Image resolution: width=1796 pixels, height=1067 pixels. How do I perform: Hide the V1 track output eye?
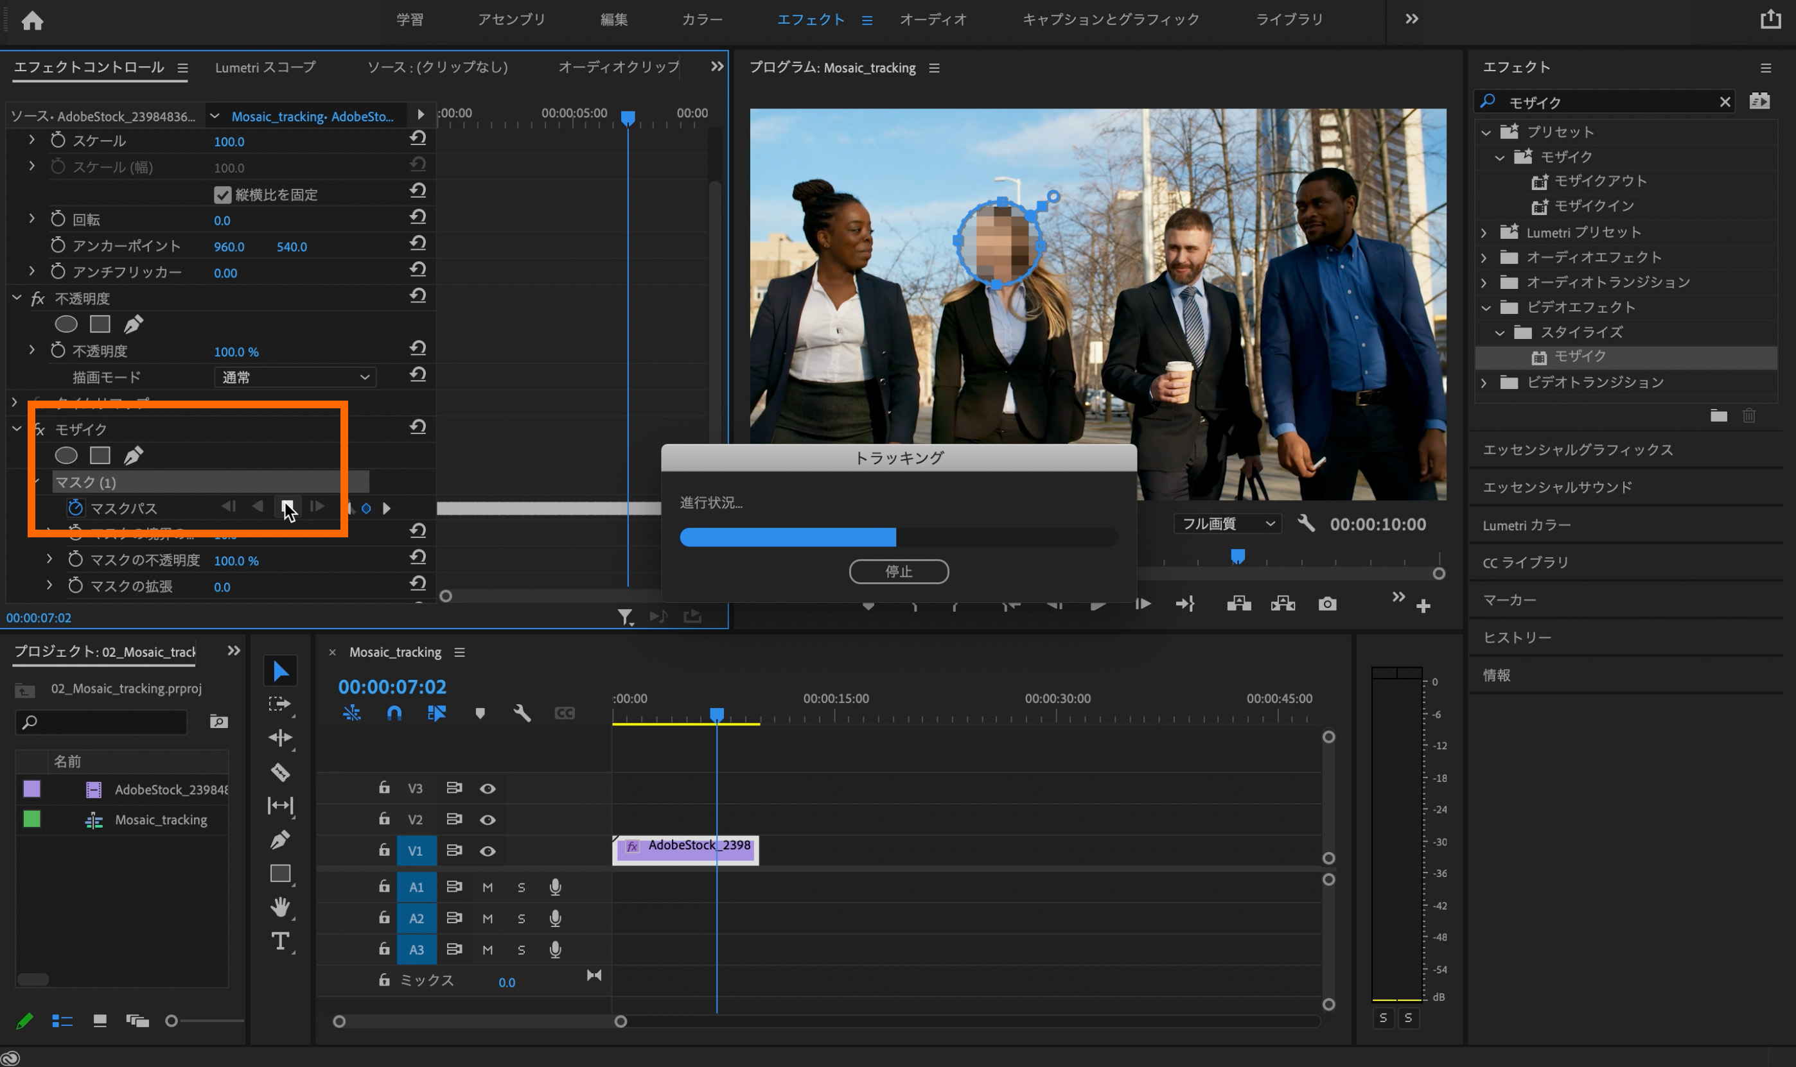coord(488,851)
